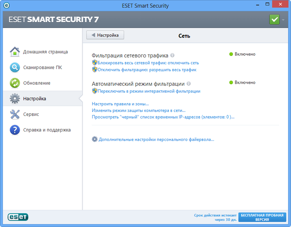291x227 pixels.
Task: Click the ESET SMART SECURITY 7 banner title
Action: (x=54, y=19)
